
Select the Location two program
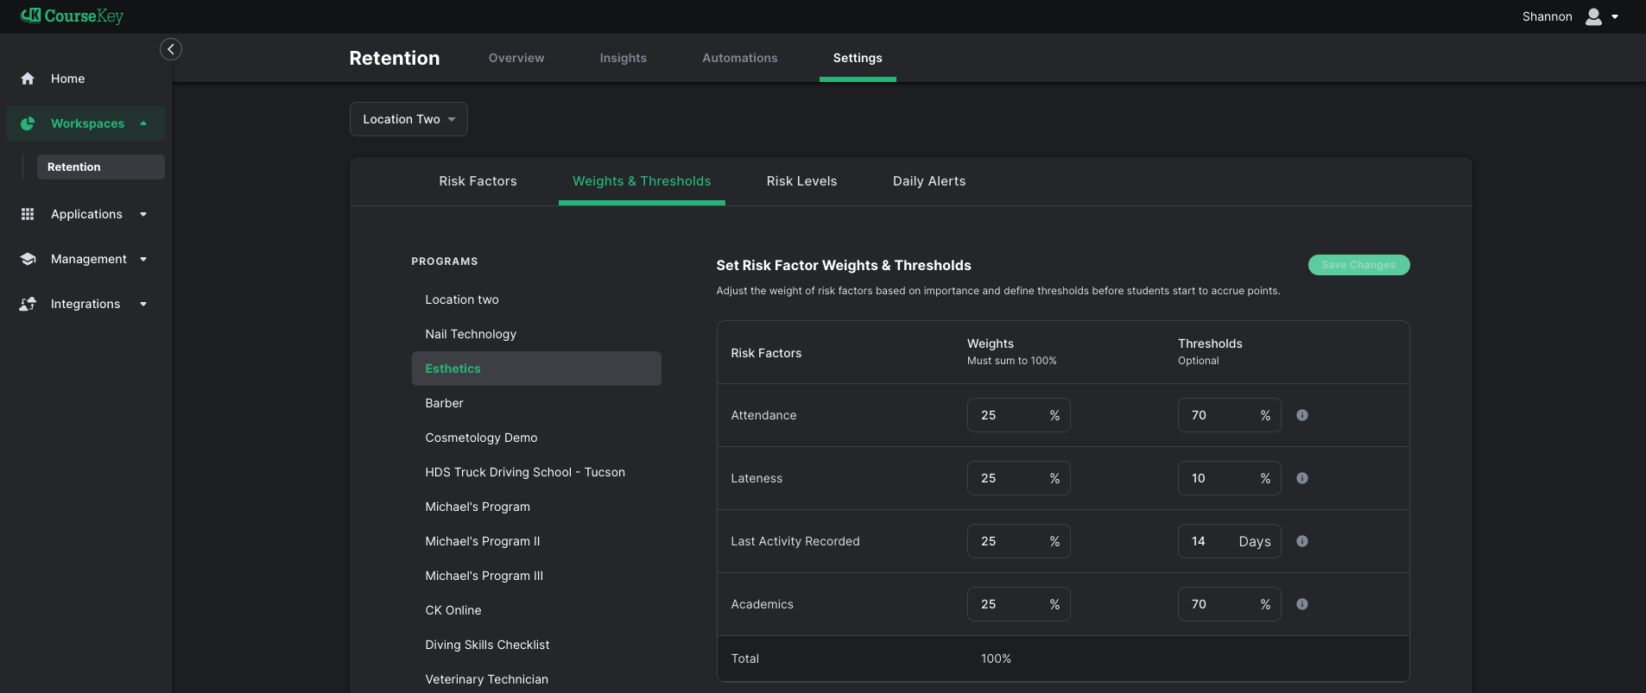pos(536,299)
